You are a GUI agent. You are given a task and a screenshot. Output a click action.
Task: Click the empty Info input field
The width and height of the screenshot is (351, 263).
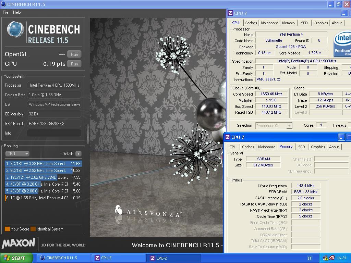(x=54, y=133)
